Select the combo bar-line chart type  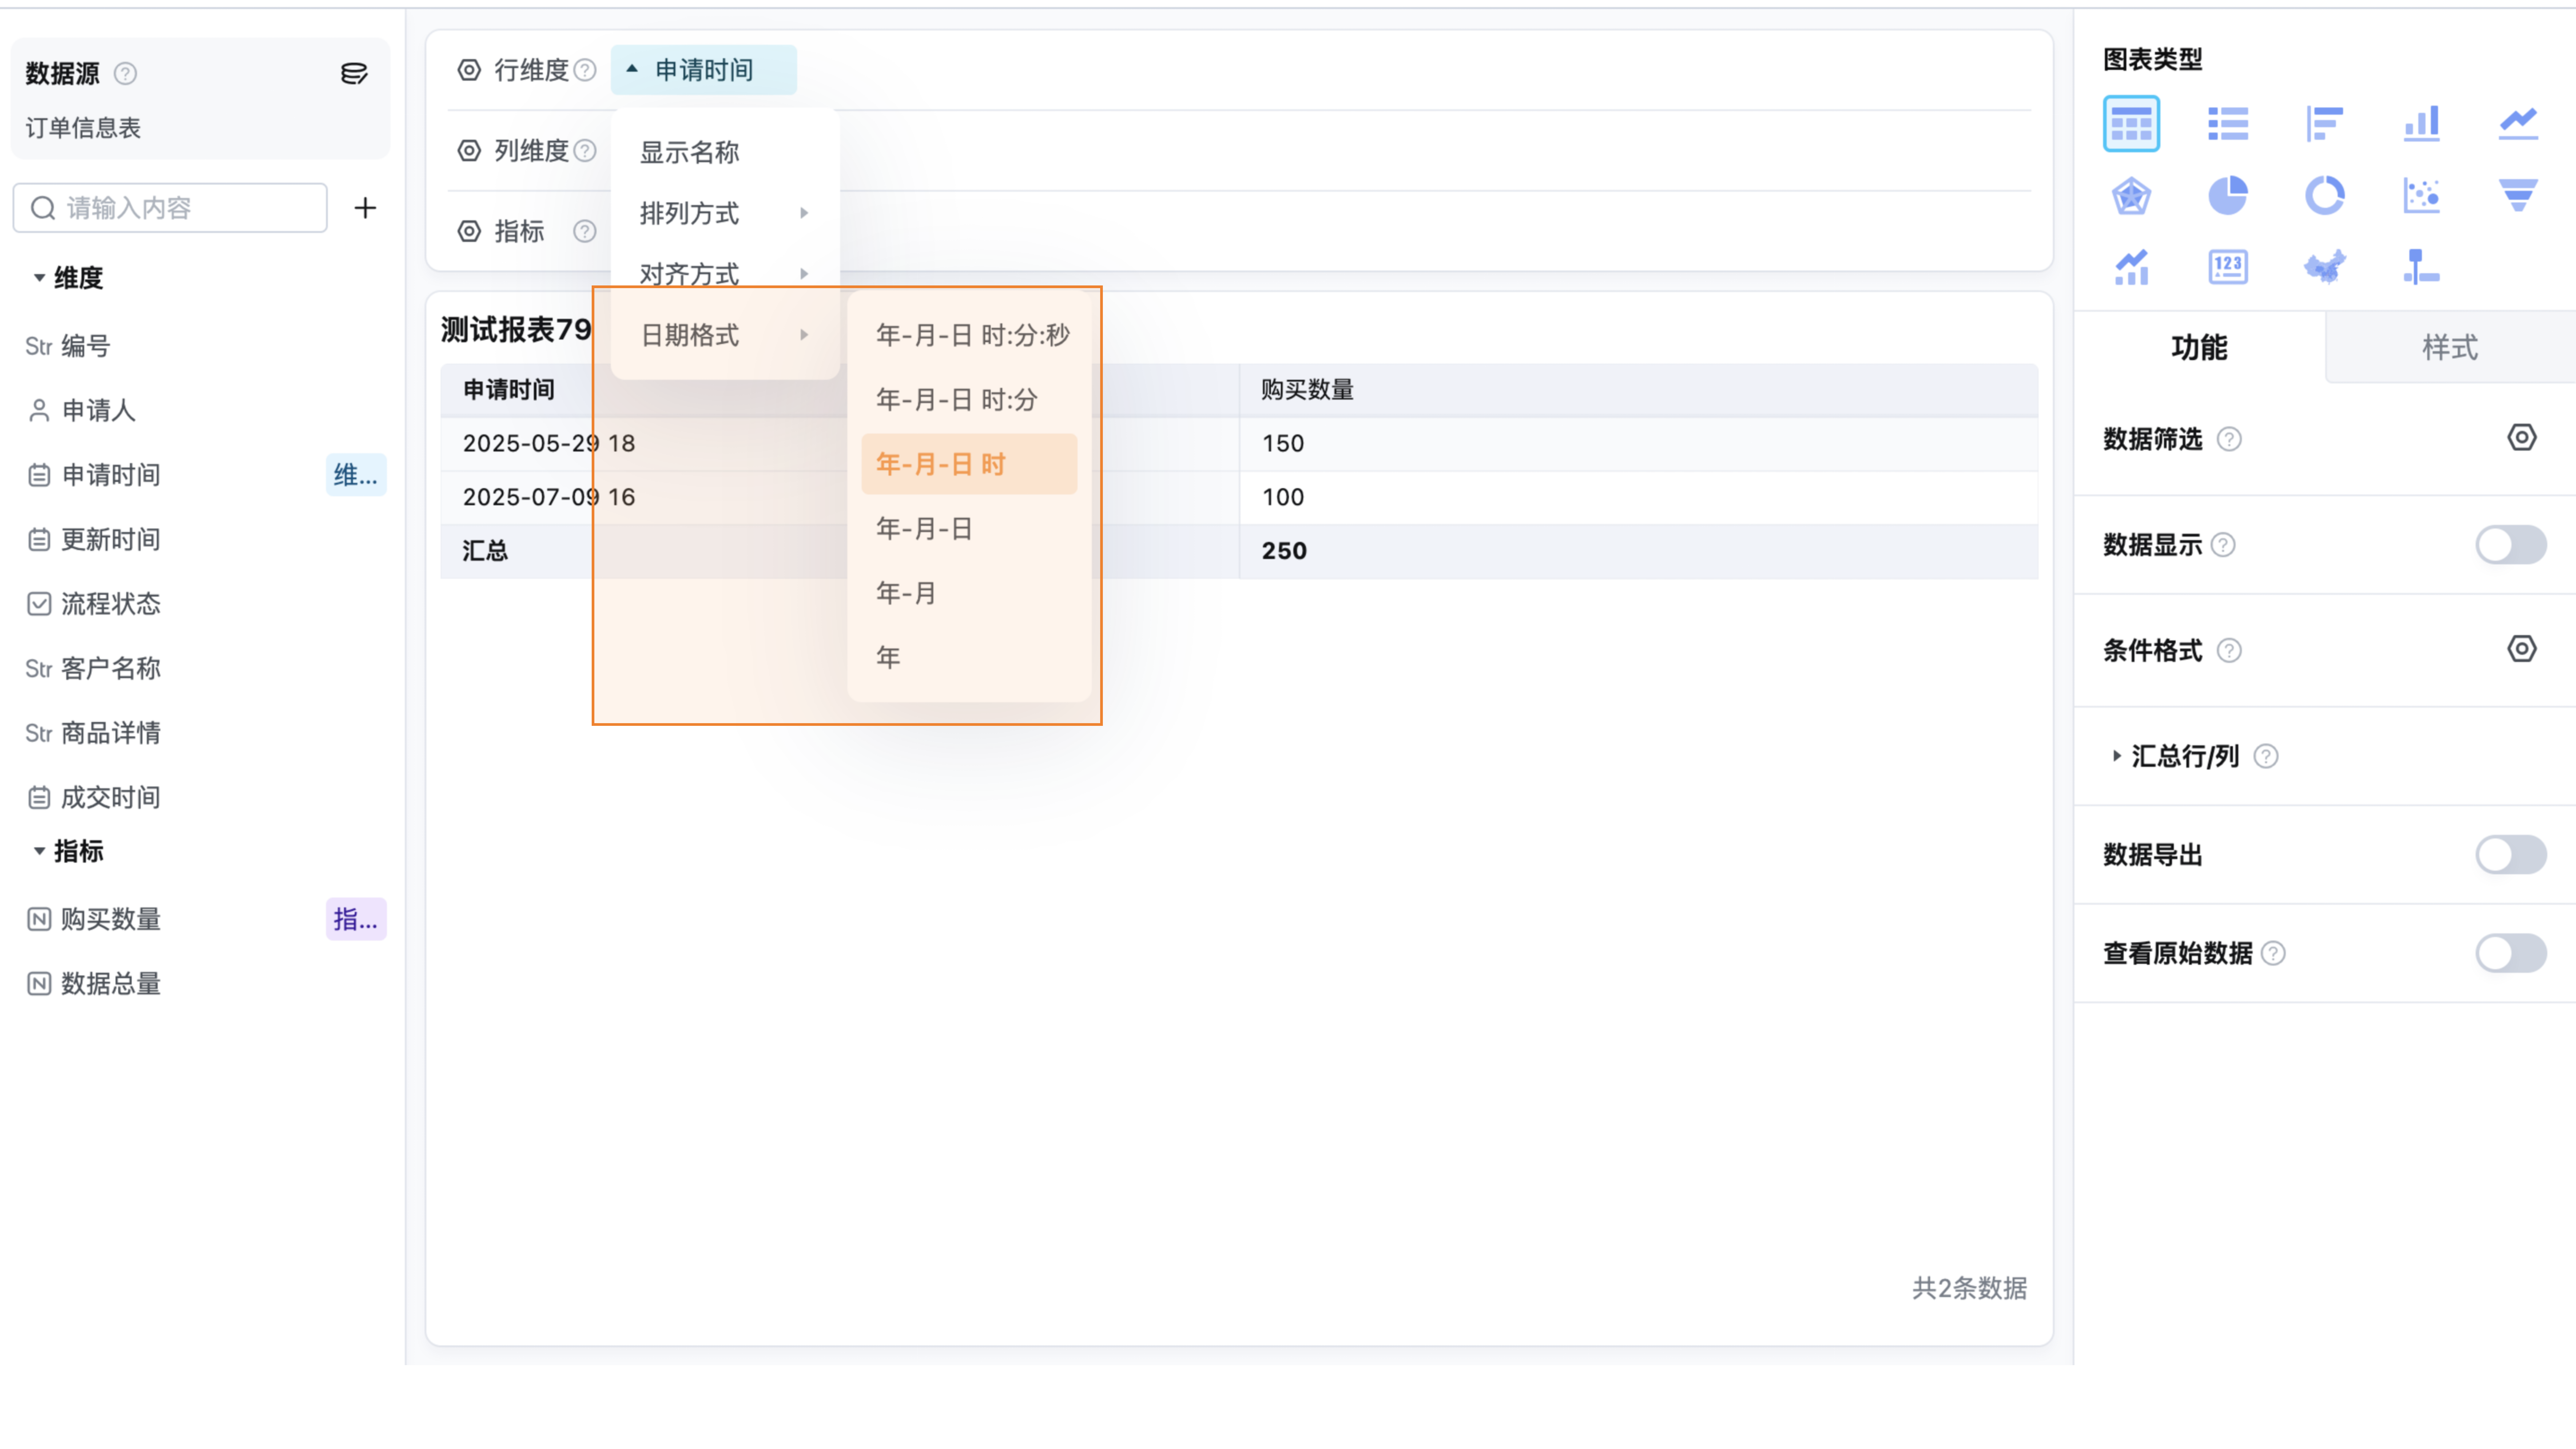coord(2131,267)
